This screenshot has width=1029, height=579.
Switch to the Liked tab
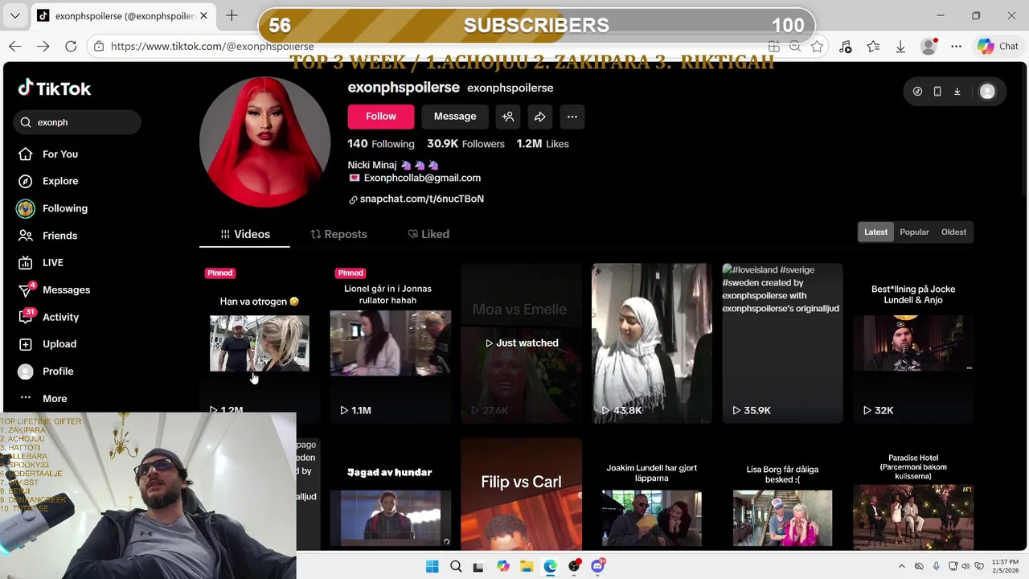click(428, 234)
